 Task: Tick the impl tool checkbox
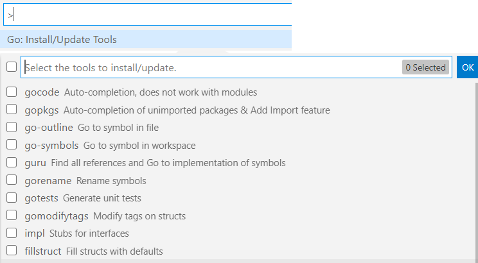[x=12, y=233]
